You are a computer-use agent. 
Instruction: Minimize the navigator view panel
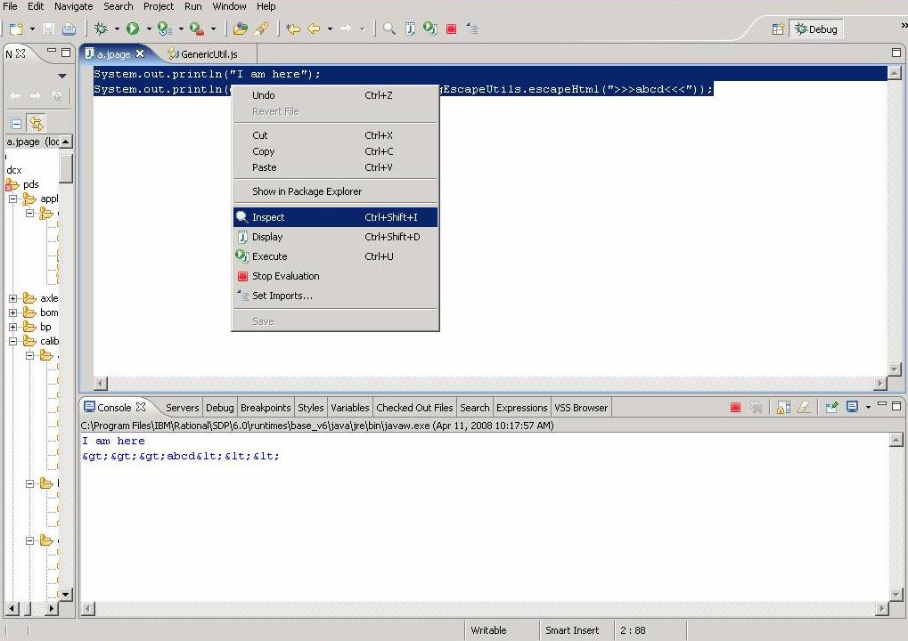click(52, 51)
